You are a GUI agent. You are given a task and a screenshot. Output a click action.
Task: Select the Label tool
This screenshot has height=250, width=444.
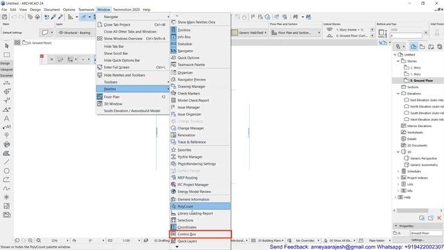(6, 127)
